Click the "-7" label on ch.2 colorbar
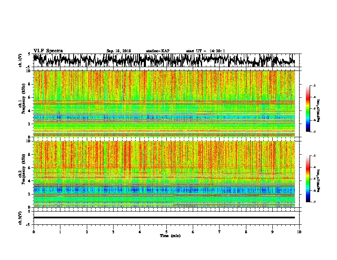Screen dimensions: 337x260 point(314,202)
